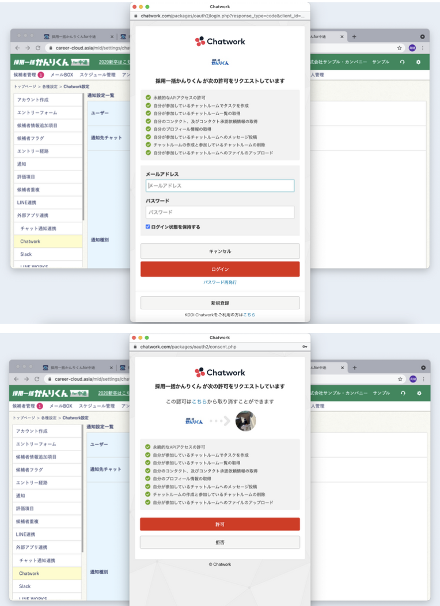Select エントリーフォーム in sidebar behind login popup
The width and height of the screenshot is (440, 606).
coord(48,112)
